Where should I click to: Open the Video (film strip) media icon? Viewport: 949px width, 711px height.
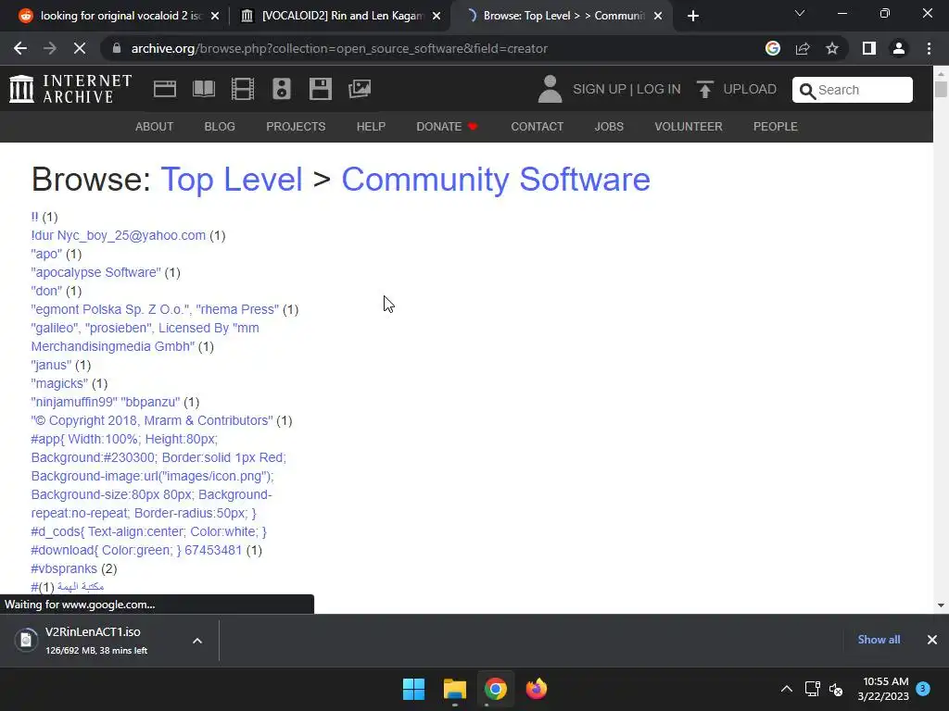pyautogui.click(x=243, y=89)
